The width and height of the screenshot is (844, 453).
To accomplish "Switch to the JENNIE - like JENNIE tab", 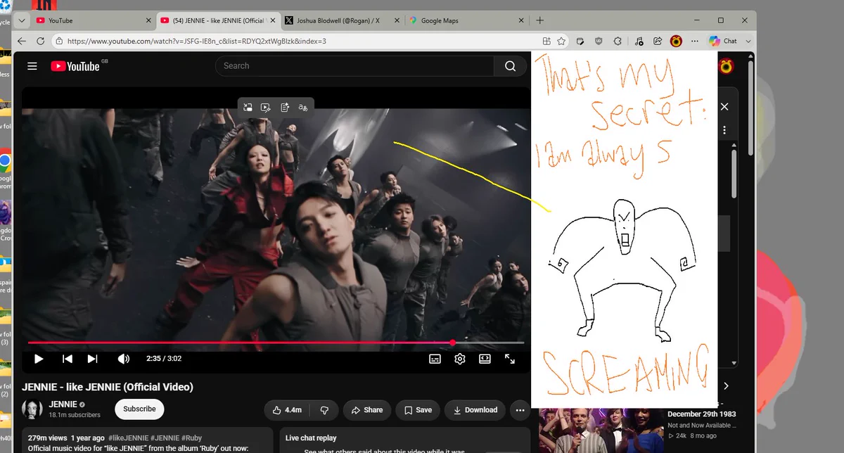I will click(217, 20).
